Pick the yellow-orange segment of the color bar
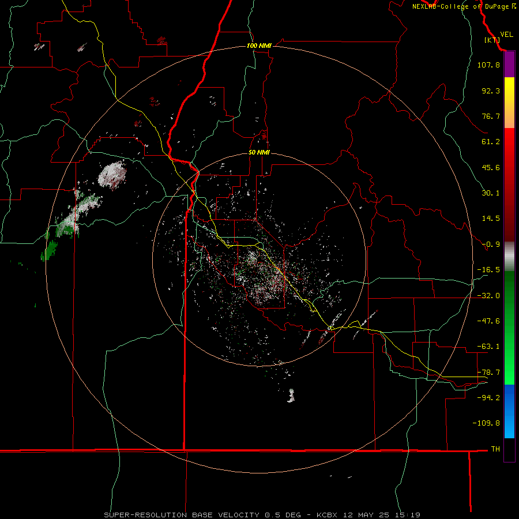Screen dimensions: 519x519 pyautogui.click(x=509, y=103)
